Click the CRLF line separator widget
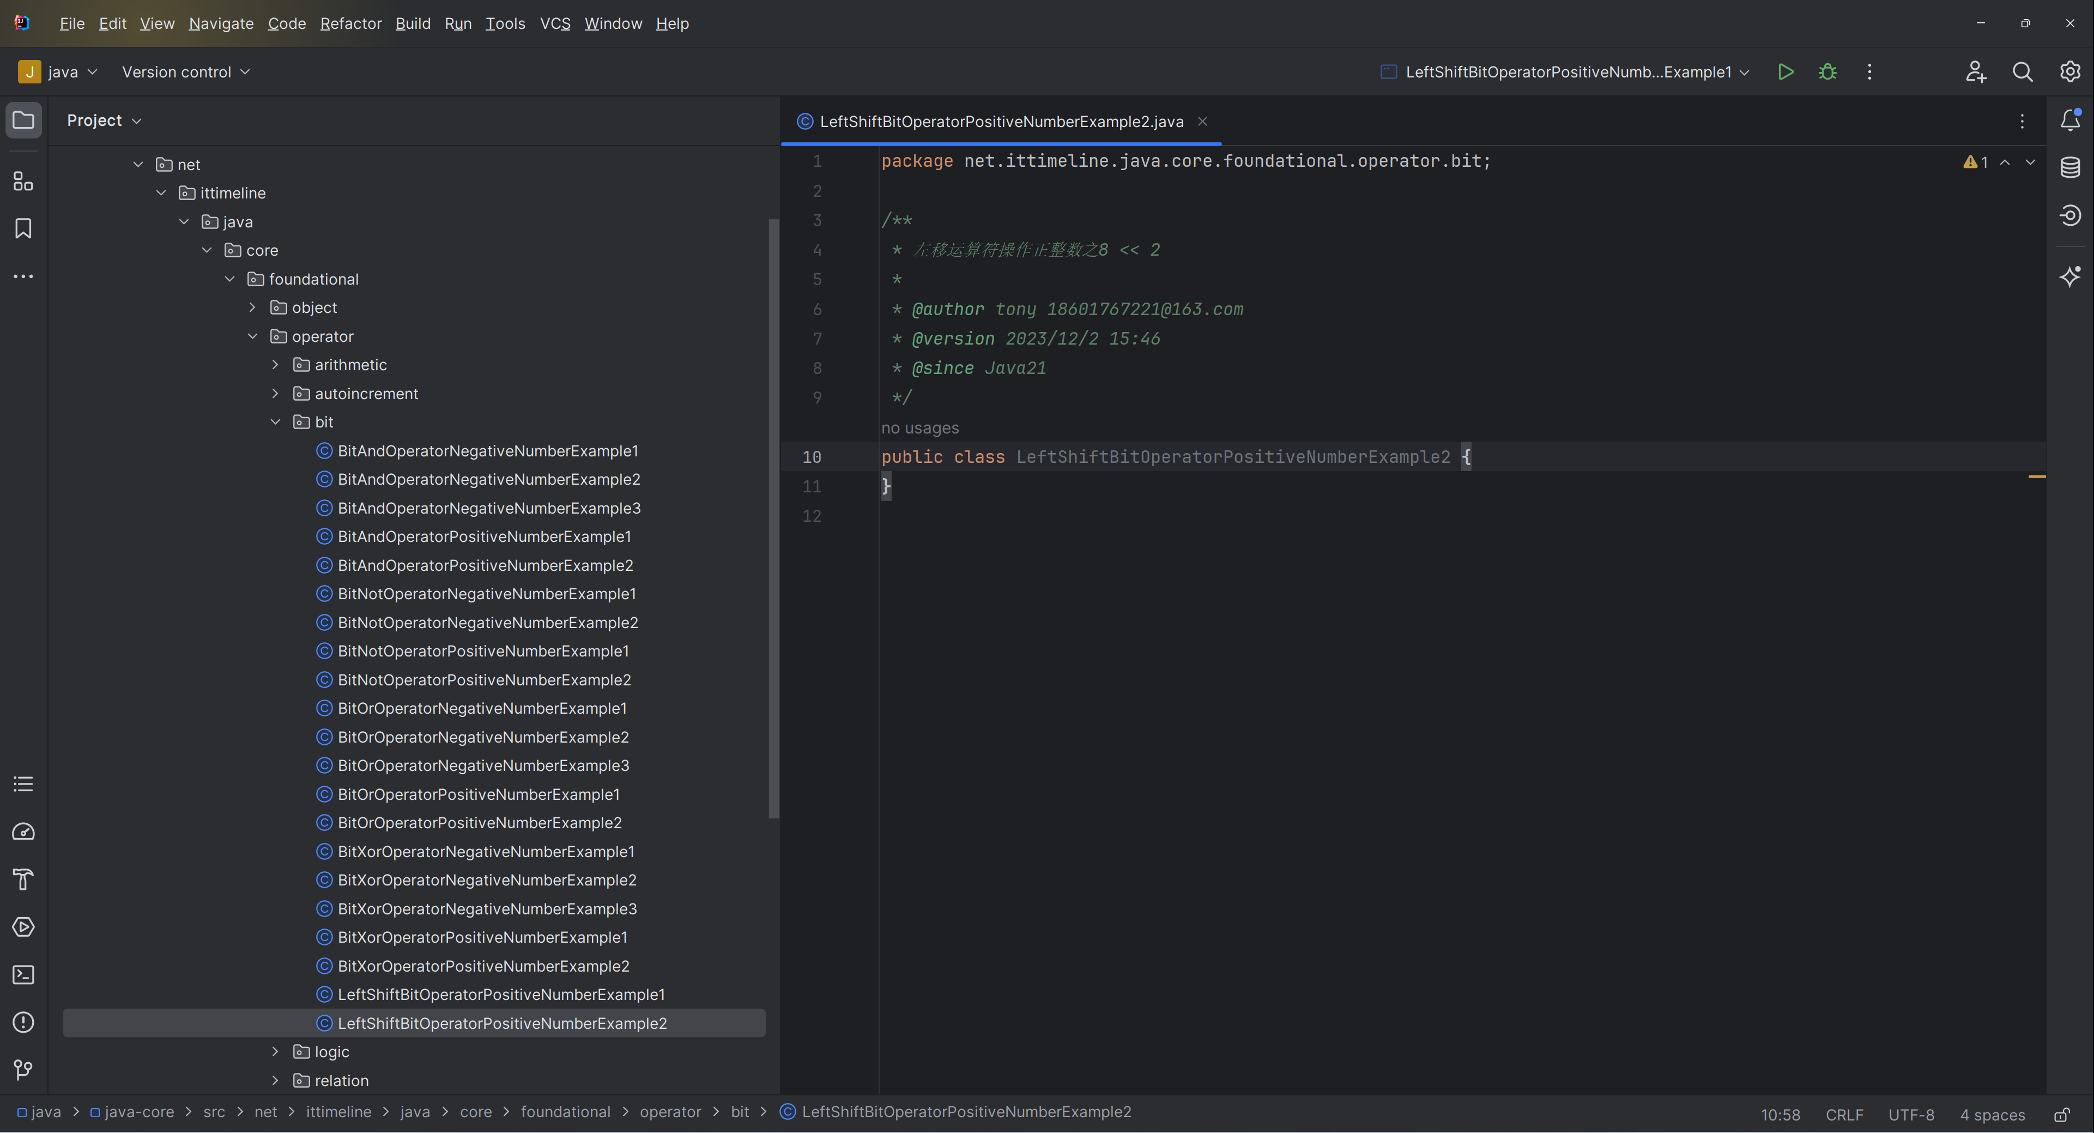 pyautogui.click(x=1844, y=1114)
